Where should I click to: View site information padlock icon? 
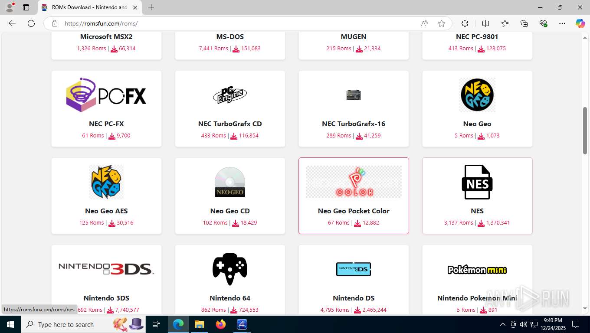[x=55, y=23]
